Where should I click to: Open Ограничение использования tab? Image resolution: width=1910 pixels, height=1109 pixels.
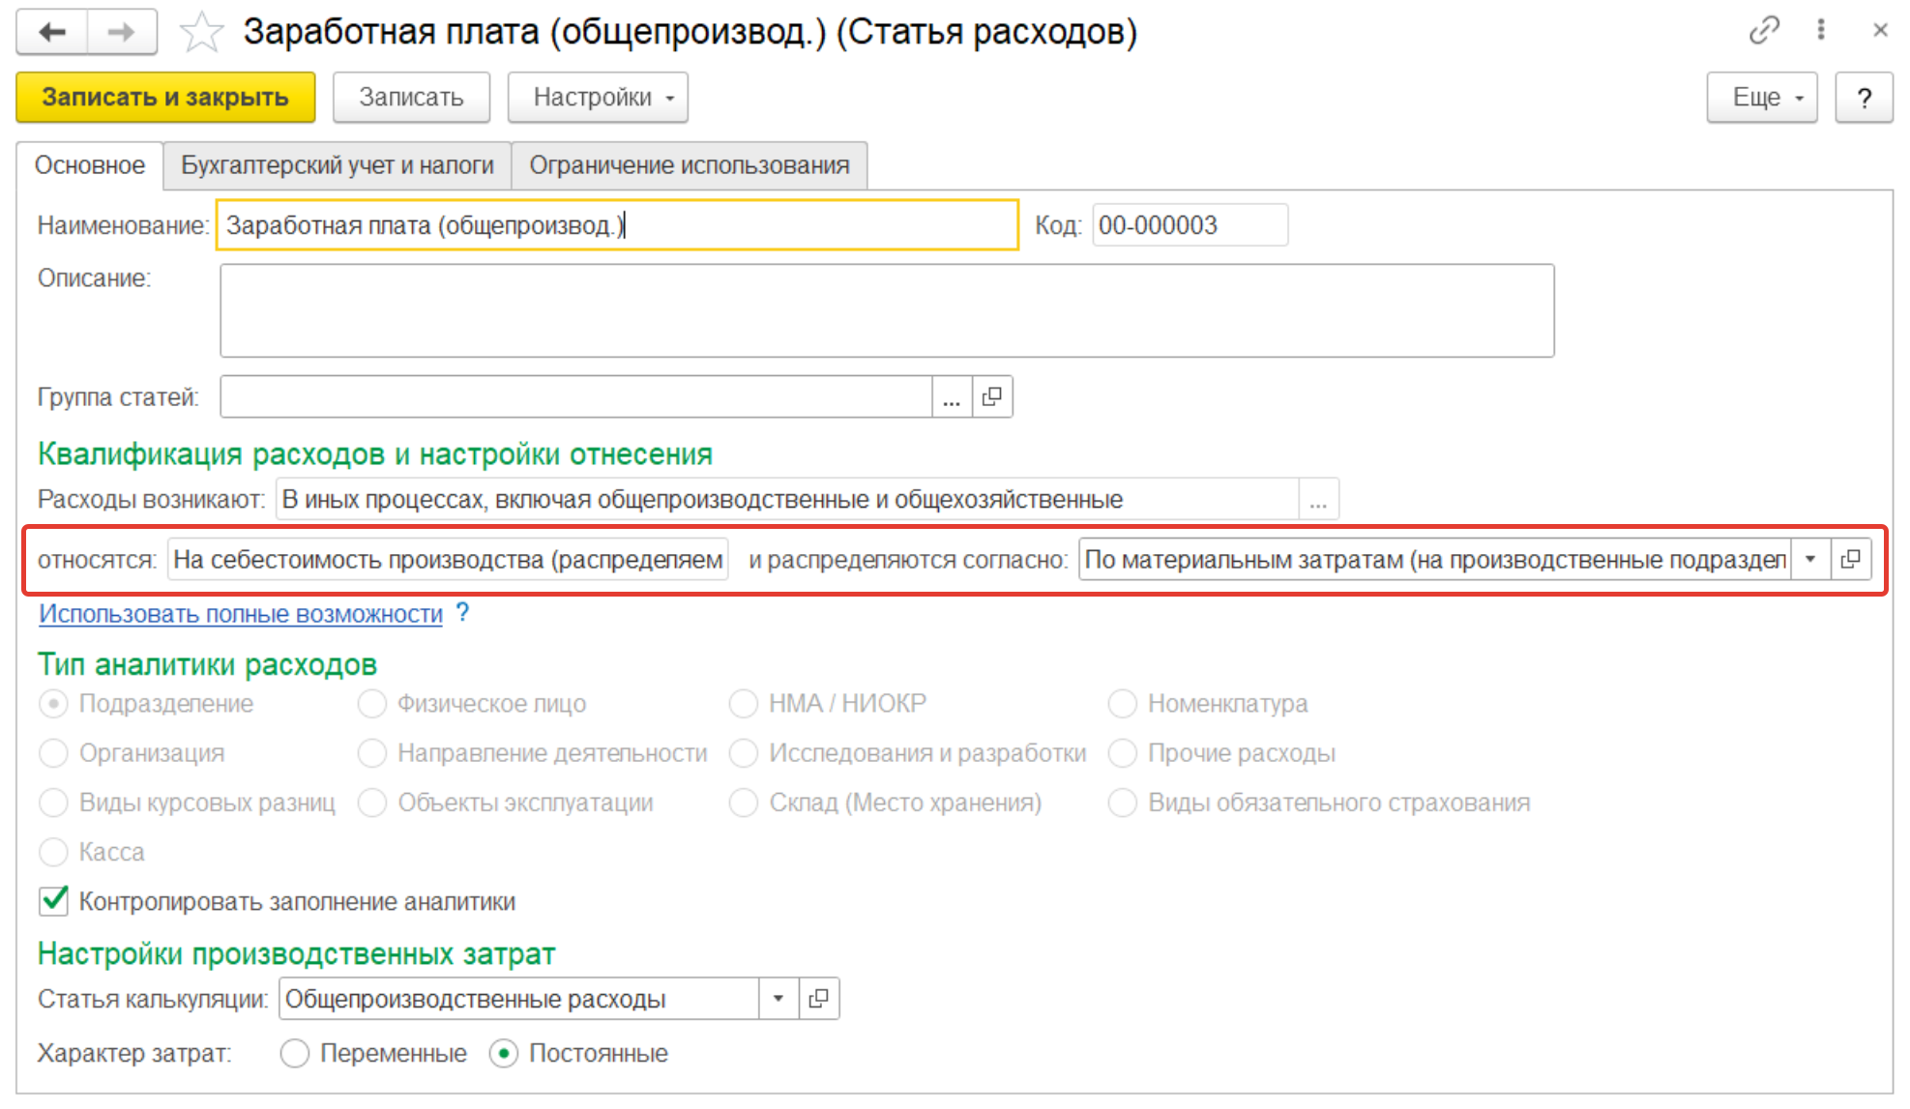coord(689,165)
